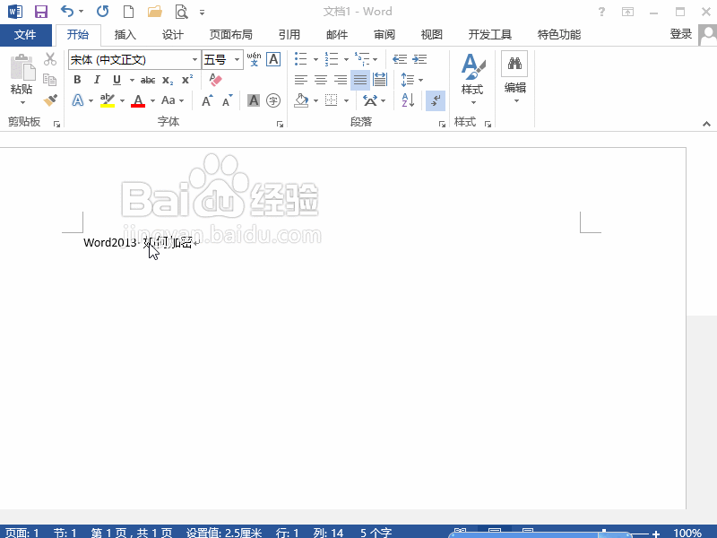Expand the paste options arrow

tap(22, 102)
